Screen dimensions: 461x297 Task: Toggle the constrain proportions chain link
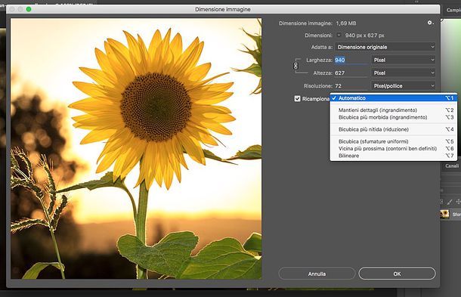[x=295, y=66]
